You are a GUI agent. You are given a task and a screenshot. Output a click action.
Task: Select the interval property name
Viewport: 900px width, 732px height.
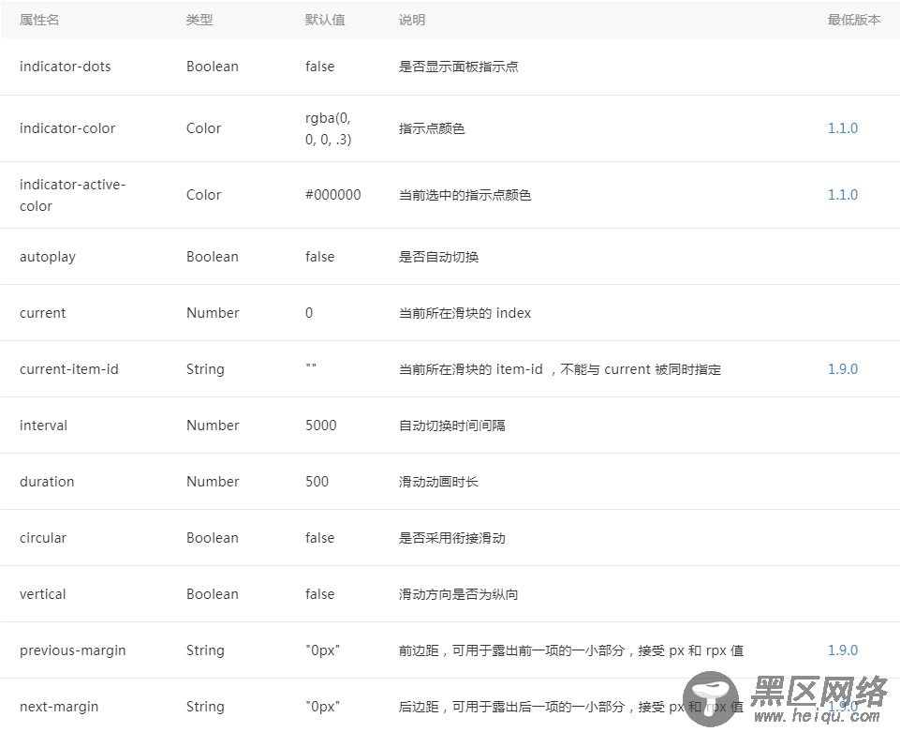(x=43, y=426)
